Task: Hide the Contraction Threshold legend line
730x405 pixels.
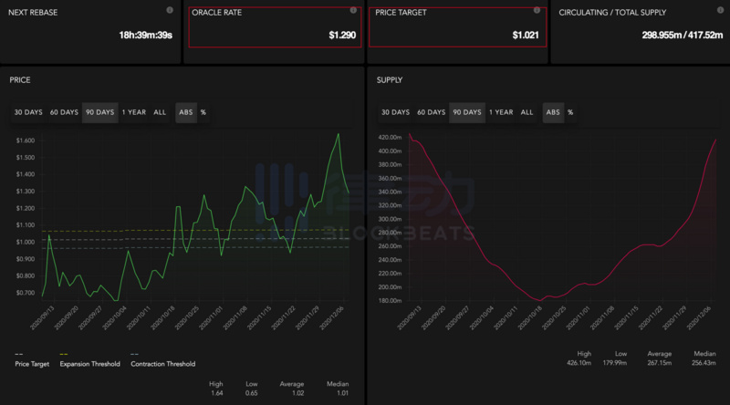Action: coord(162,364)
